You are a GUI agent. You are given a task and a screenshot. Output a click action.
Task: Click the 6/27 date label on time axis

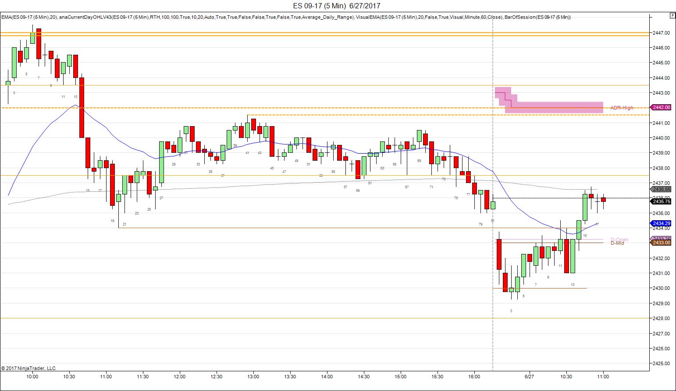coord(529,377)
